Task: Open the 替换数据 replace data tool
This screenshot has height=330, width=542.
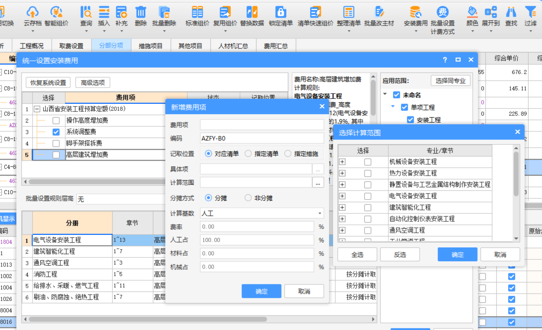Action: [x=252, y=17]
